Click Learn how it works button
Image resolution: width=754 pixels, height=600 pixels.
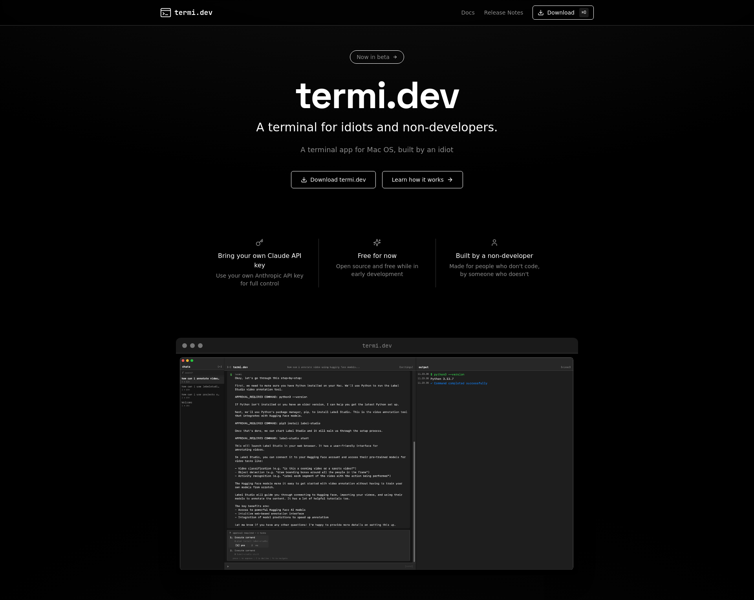423,180
